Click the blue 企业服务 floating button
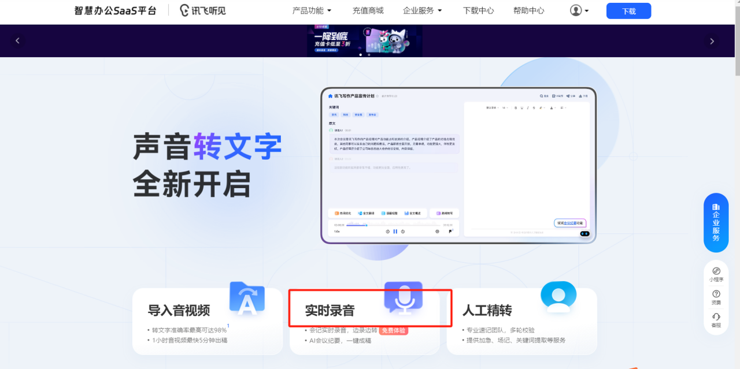The width and height of the screenshot is (740, 369). tap(716, 222)
